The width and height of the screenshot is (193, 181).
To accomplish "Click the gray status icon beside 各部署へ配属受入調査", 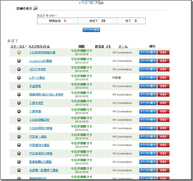I will click(x=19, y=170).
